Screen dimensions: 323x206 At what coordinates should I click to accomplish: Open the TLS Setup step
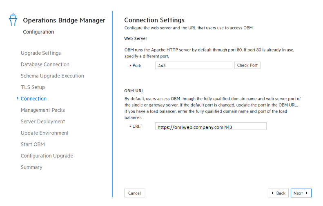click(33, 87)
